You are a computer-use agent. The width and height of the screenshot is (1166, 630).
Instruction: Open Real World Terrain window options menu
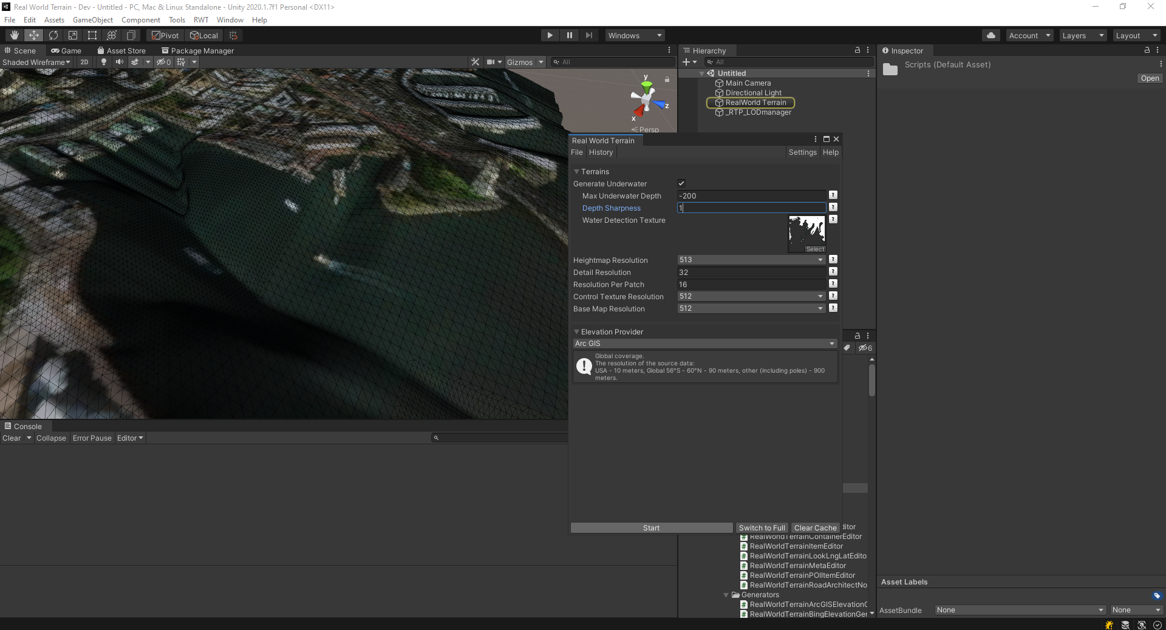click(816, 140)
